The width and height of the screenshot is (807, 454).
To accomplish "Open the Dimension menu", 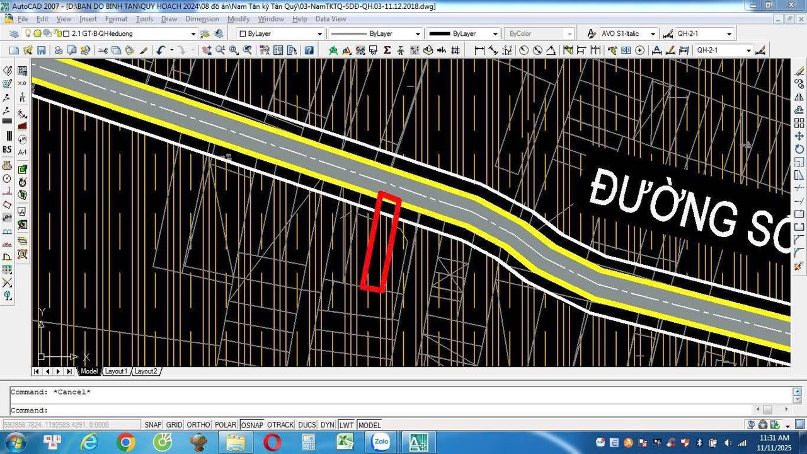I will [x=202, y=19].
